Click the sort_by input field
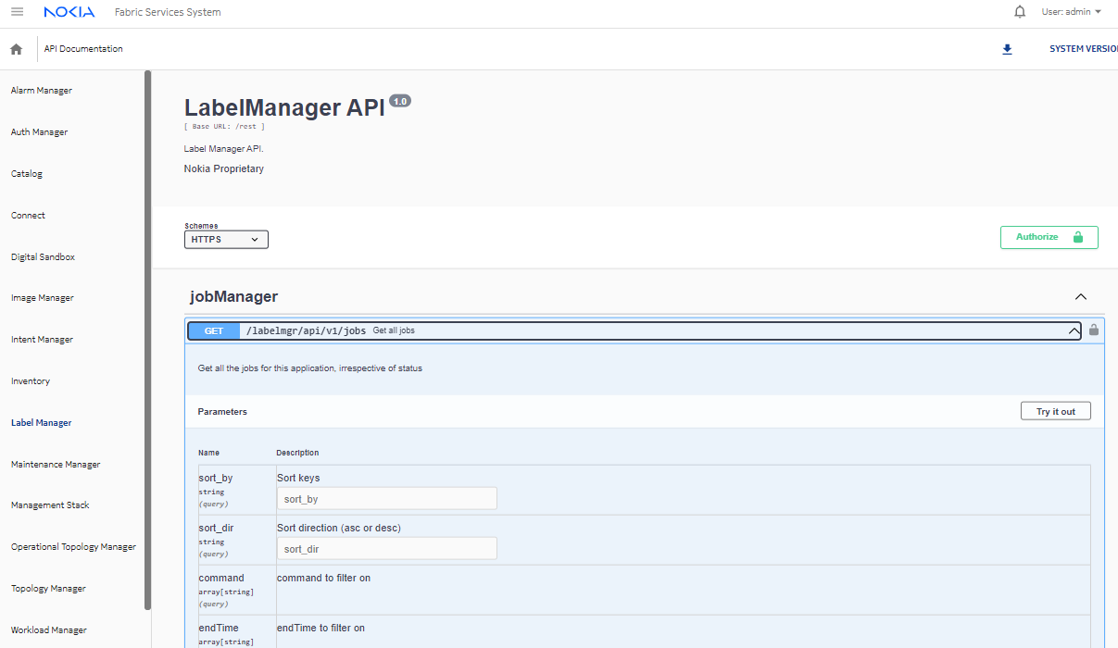The height and width of the screenshot is (648, 1118). click(x=387, y=499)
